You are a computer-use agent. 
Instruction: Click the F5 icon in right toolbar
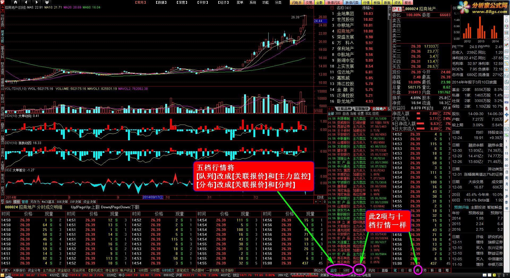click(507, 129)
